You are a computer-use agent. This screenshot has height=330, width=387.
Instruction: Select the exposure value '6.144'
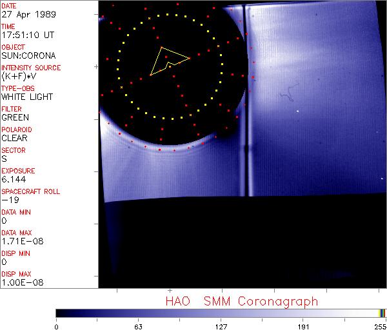tap(13, 179)
